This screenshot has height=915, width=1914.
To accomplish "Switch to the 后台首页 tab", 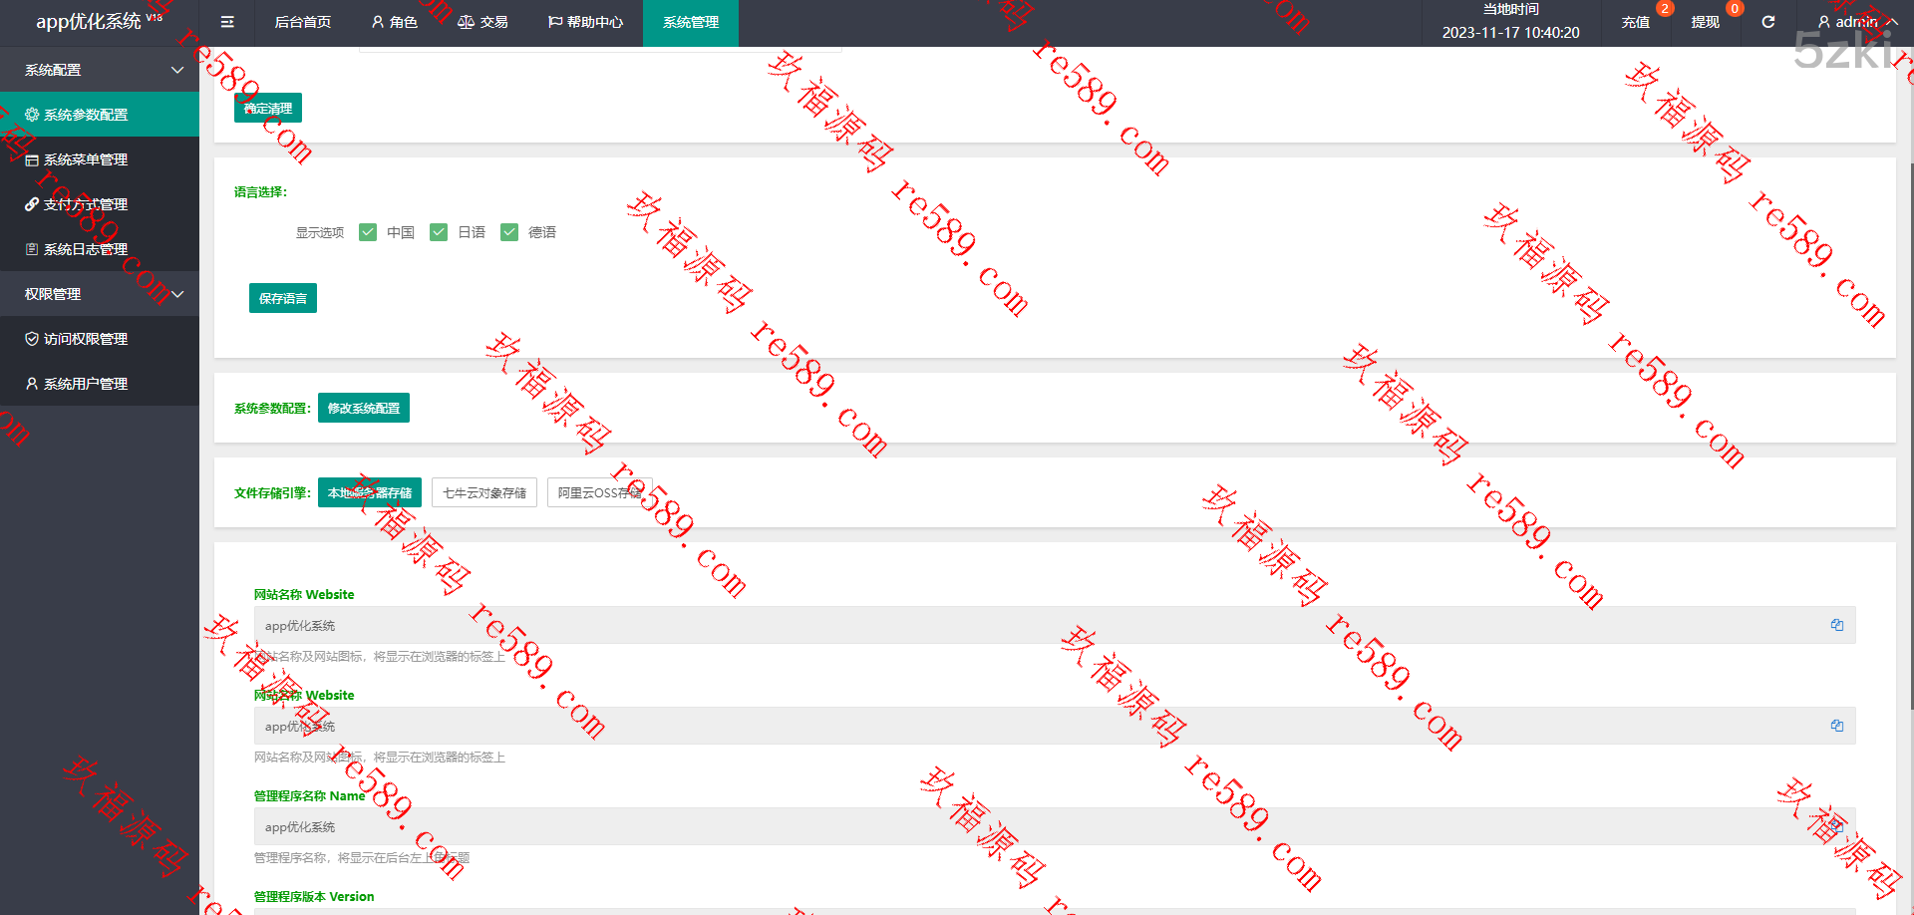I will [x=302, y=22].
